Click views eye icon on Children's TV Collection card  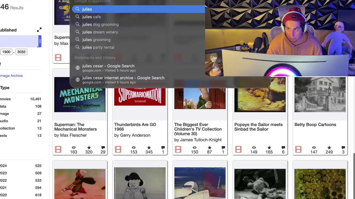[194, 148]
